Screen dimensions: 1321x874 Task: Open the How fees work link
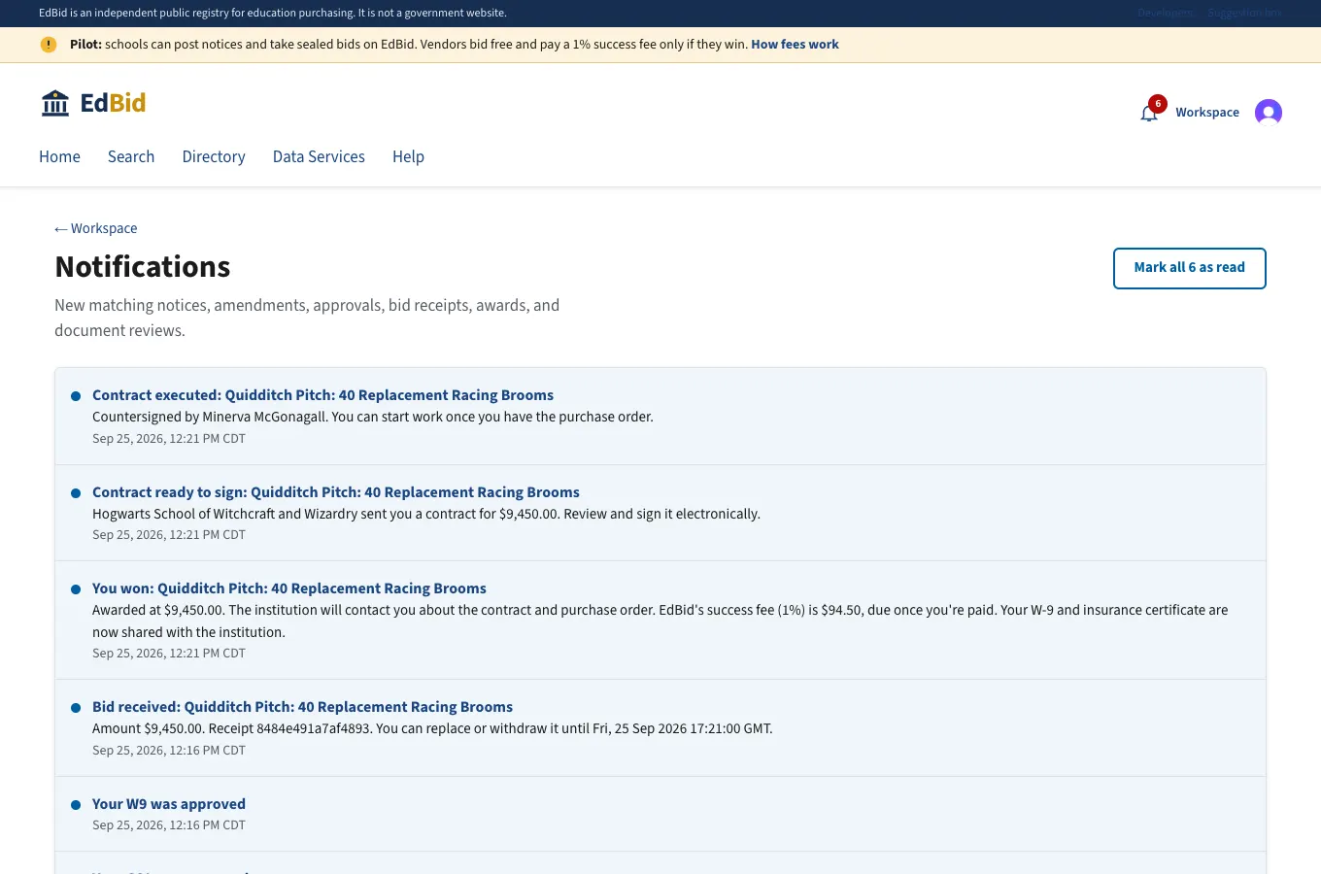coord(795,45)
